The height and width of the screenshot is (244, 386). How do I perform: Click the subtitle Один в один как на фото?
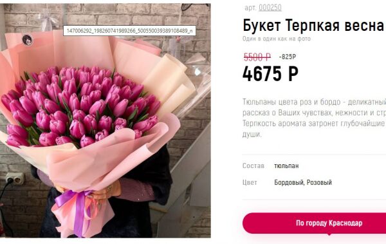pyautogui.click(x=277, y=39)
